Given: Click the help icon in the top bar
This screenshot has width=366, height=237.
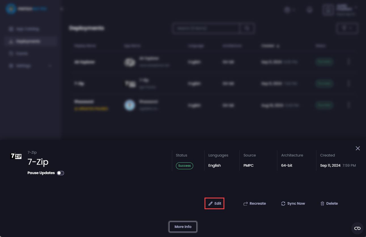Looking at the screenshot, I should point(309,10).
